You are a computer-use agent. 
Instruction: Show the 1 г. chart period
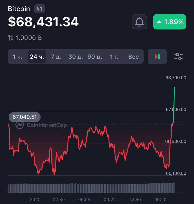pyautogui.click(x=114, y=57)
